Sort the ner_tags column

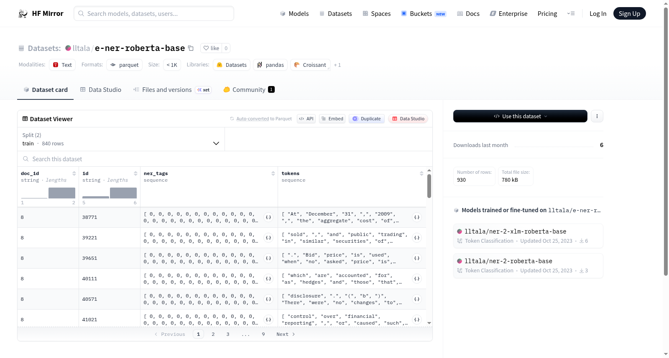pyautogui.click(x=273, y=173)
